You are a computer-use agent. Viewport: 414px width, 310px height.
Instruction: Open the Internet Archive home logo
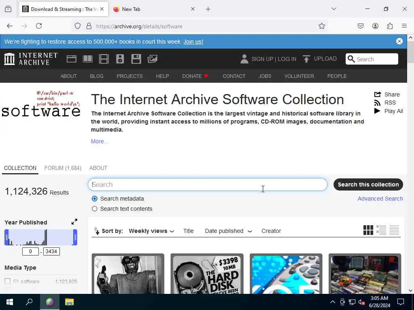[31, 59]
